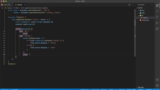Open the Run and Debug view icon
This screenshot has height=90, width=160.
pyautogui.click(x=157, y=23)
